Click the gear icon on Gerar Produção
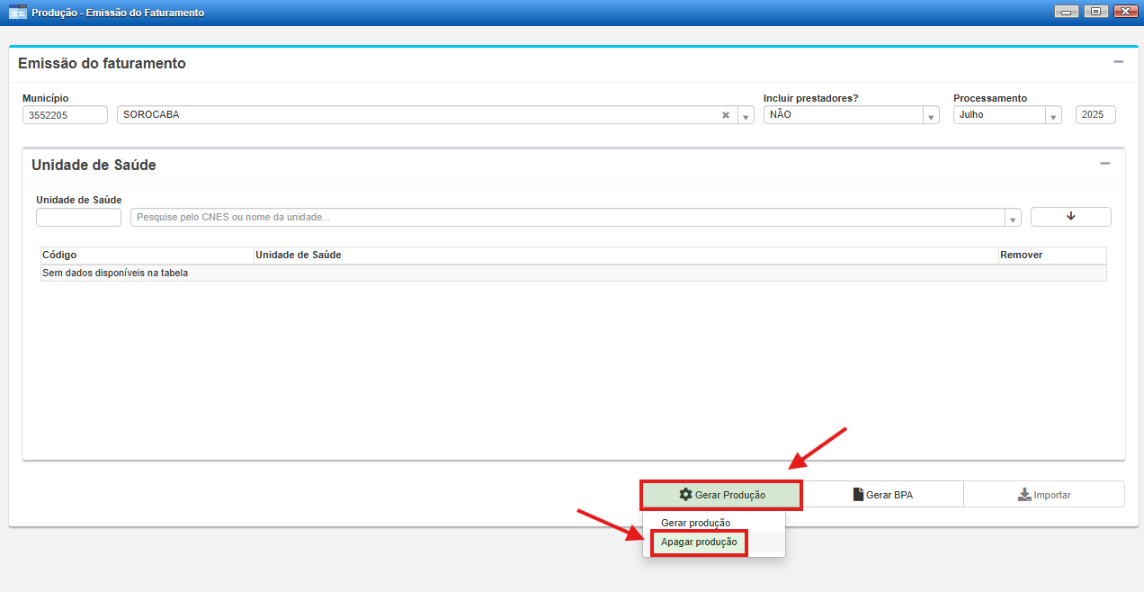This screenshot has height=592, width=1144. pyautogui.click(x=685, y=495)
